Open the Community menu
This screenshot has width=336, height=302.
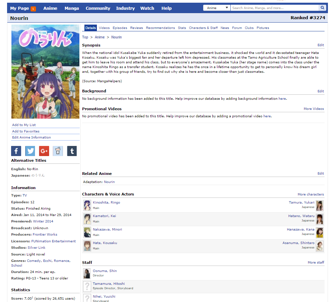click(x=98, y=8)
